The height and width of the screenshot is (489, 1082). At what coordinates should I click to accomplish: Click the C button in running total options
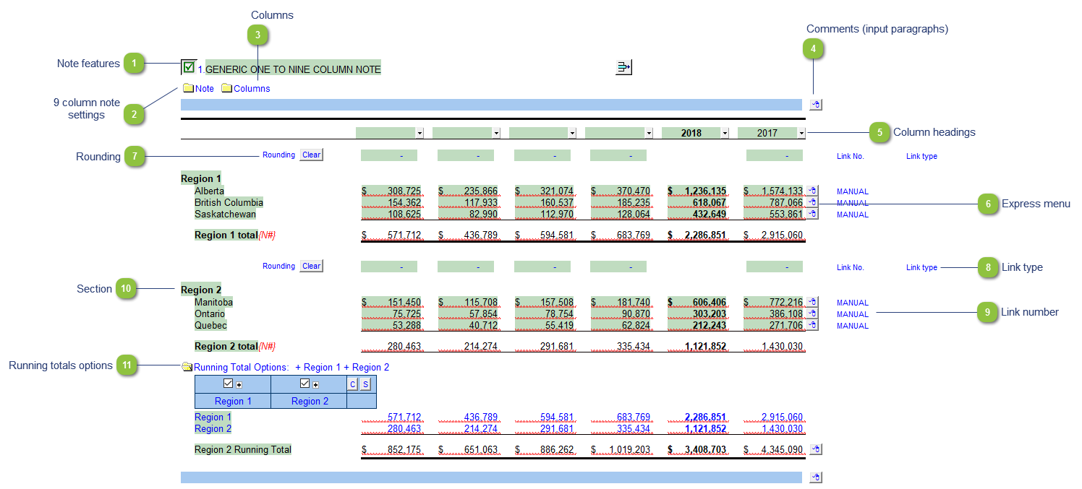(353, 384)
